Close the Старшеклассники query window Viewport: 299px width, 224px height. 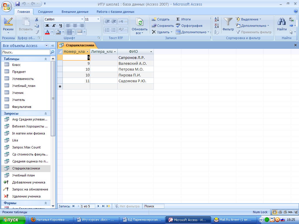(x=295, y=45)
